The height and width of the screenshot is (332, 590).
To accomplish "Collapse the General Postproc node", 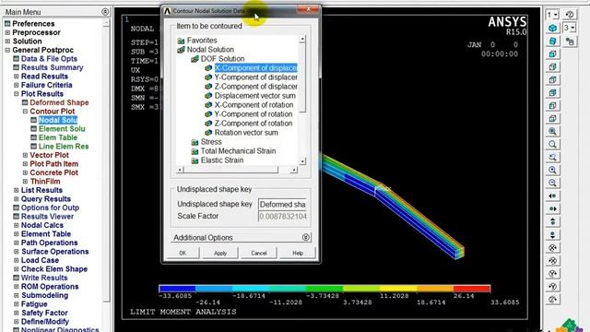I will click(x=7, y=50).
